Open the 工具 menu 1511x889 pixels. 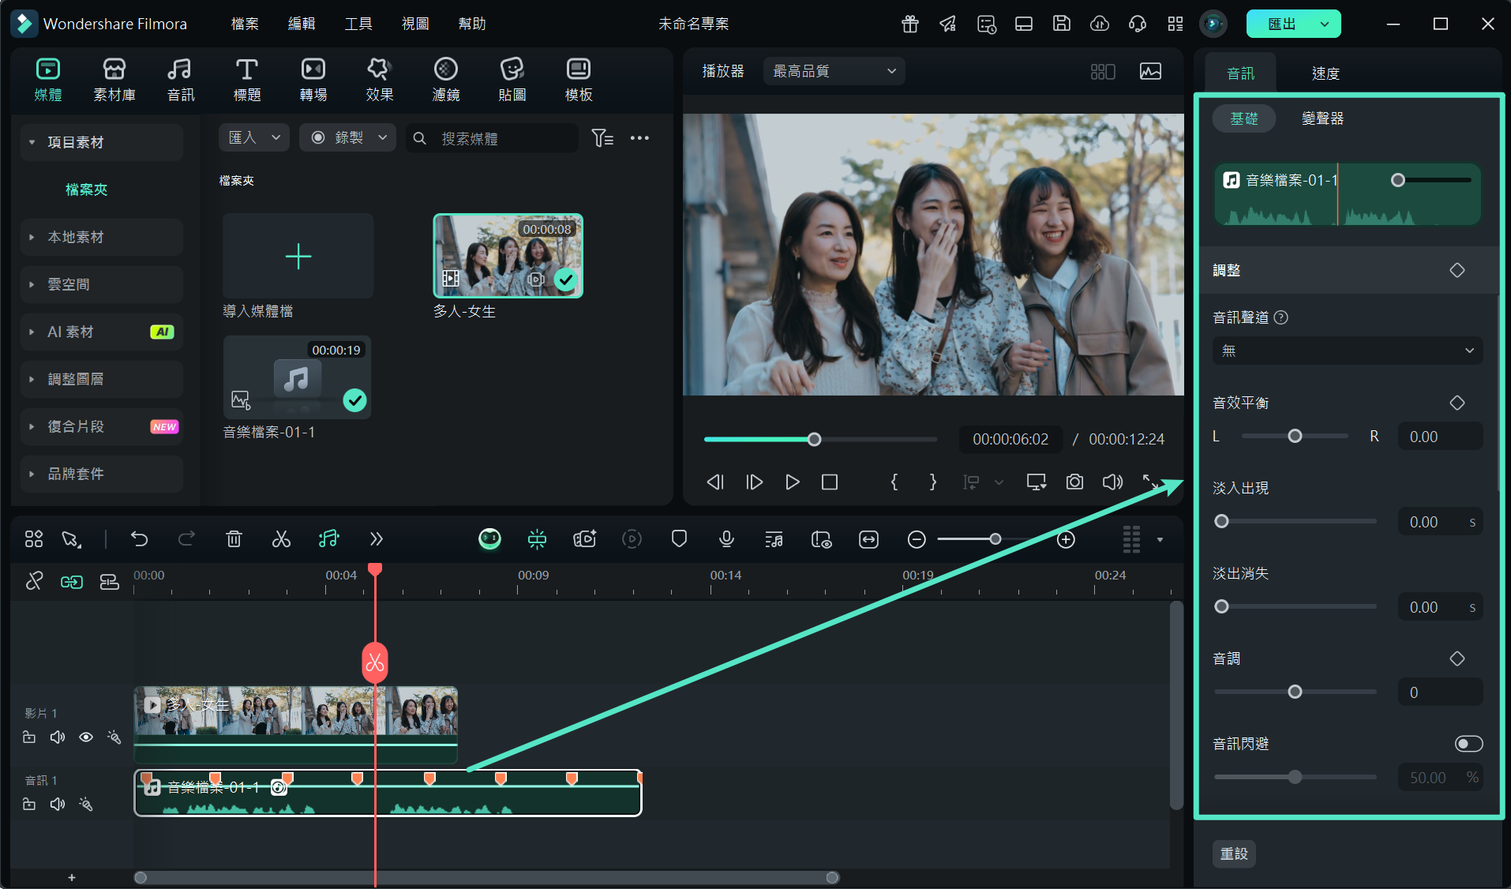[358, 24]
